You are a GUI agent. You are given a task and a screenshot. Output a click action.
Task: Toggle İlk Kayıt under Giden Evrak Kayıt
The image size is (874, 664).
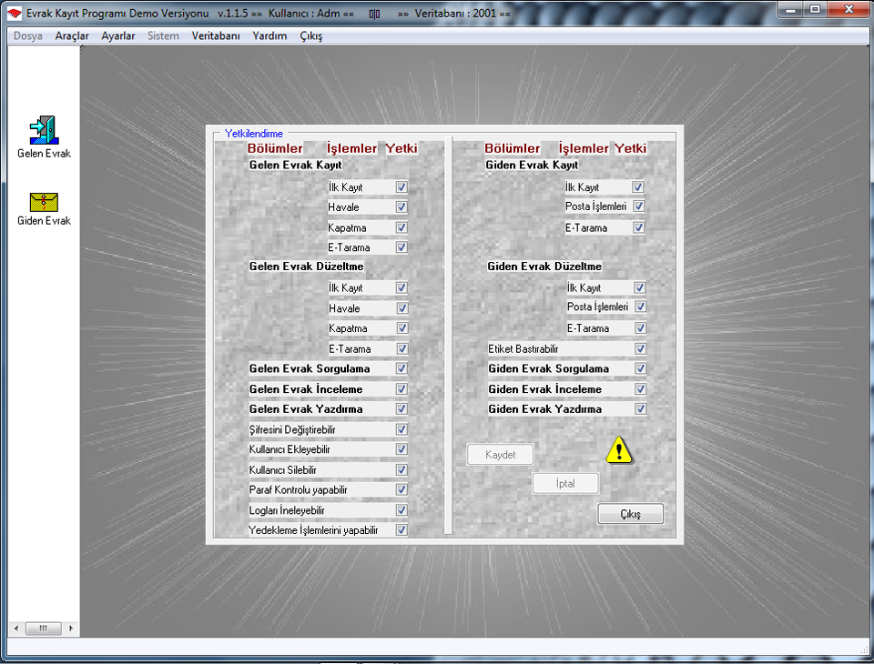[x=638, y=187]
